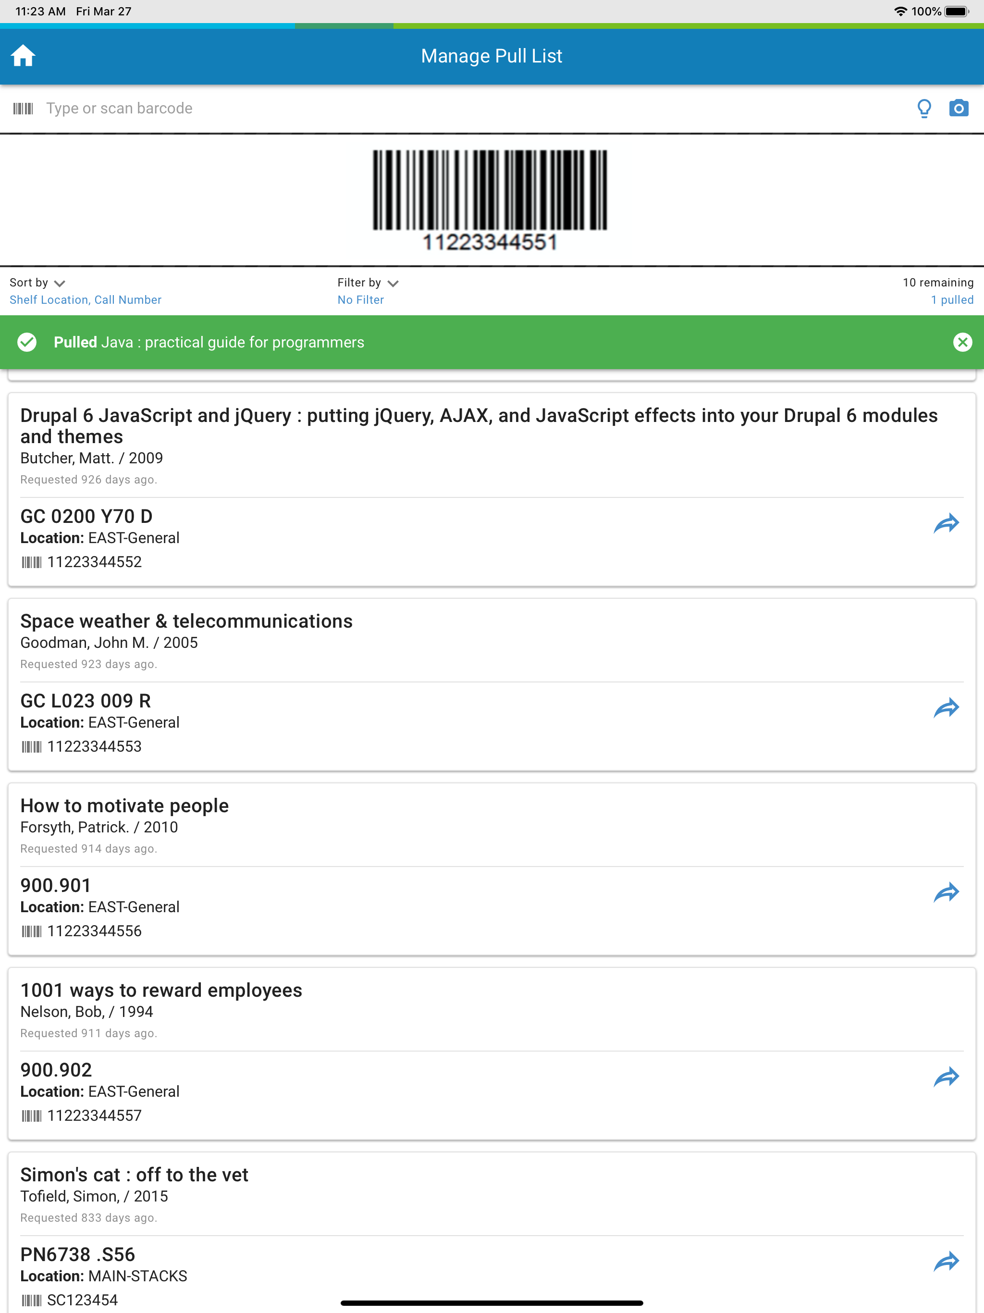Select call number GC 0200 Y70 D
The image size is (984, 1313).
tap(86, 517)
